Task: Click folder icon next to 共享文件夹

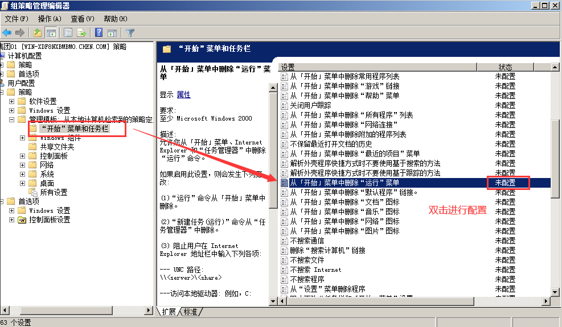Action: point(33,147)
